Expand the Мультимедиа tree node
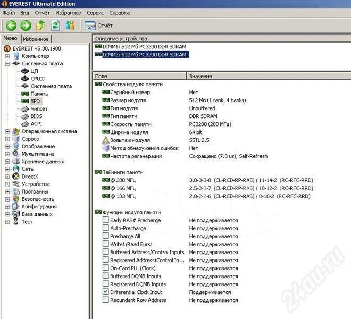The height and width of the screenshot is (319, 351). coord(7,154)
